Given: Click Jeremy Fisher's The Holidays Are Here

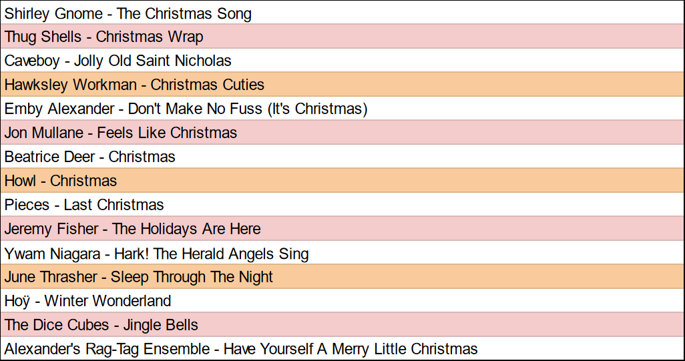Looking at the screenshot, I should point(133,229).
